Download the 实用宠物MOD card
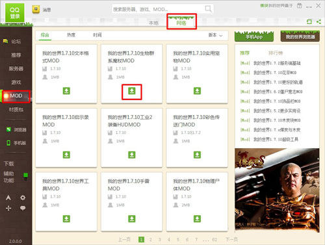 [197, 91]
